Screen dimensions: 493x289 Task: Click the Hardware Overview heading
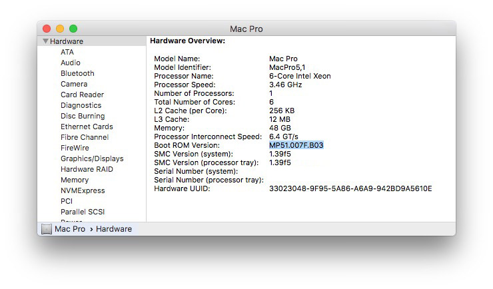(187, 41)
